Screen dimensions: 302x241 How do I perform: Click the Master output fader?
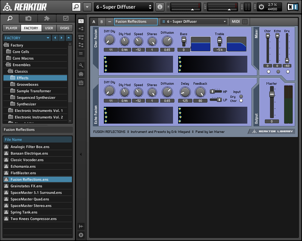coord(272,94)
